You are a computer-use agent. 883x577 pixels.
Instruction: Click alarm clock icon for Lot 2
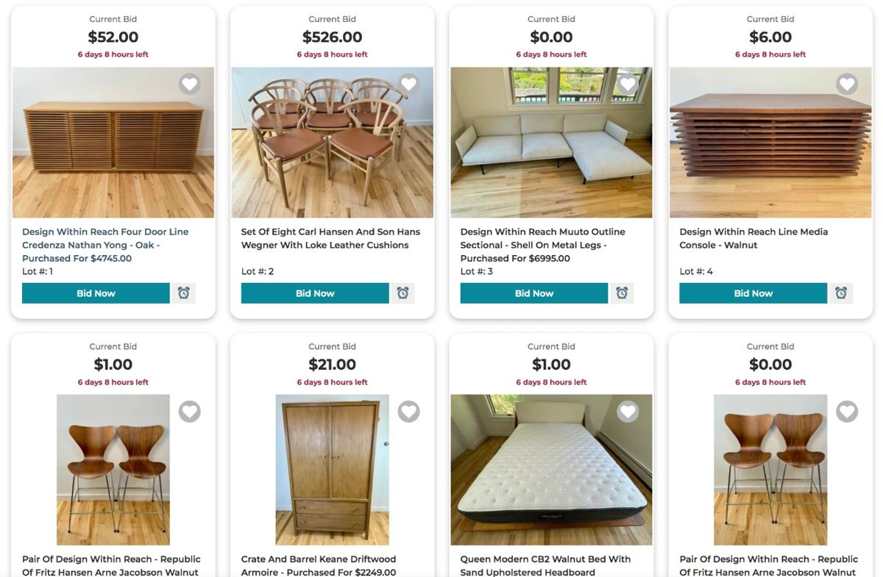pyautogui.click(x=403, y=293)
